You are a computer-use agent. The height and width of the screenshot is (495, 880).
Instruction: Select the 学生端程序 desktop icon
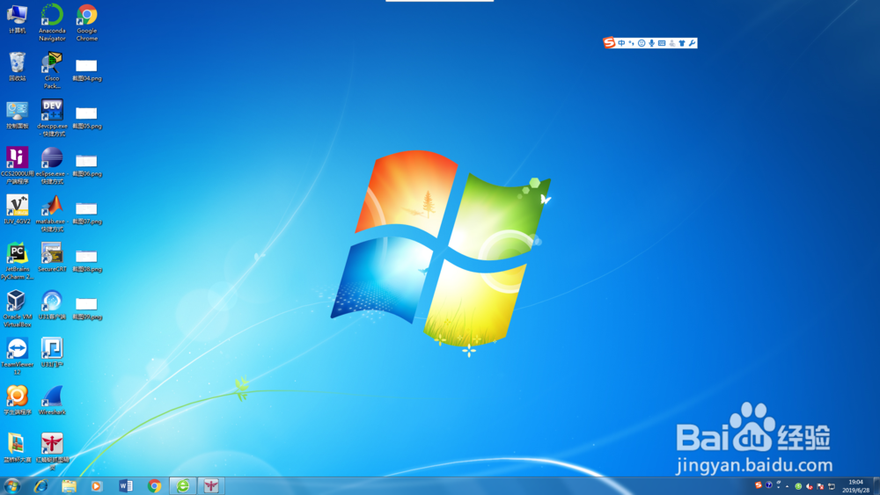17,400
